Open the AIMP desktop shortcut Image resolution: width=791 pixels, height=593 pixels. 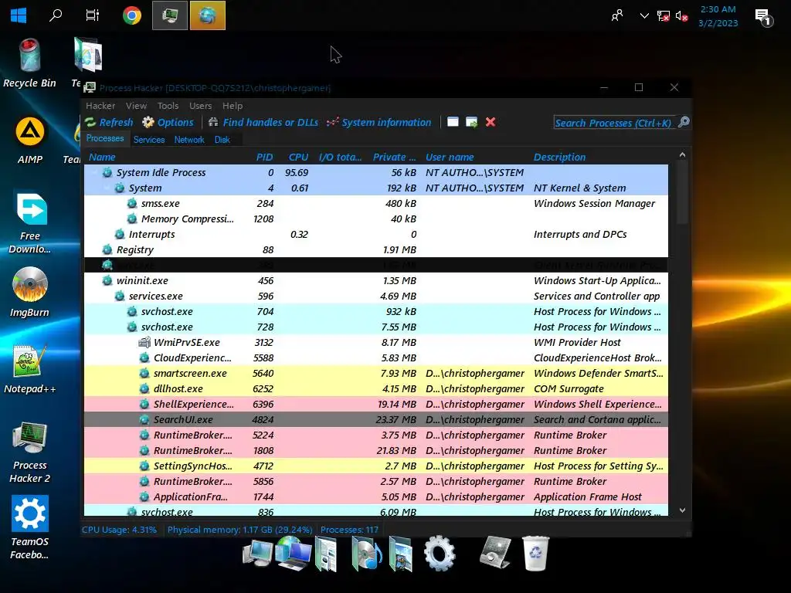(x=30, y=141)
